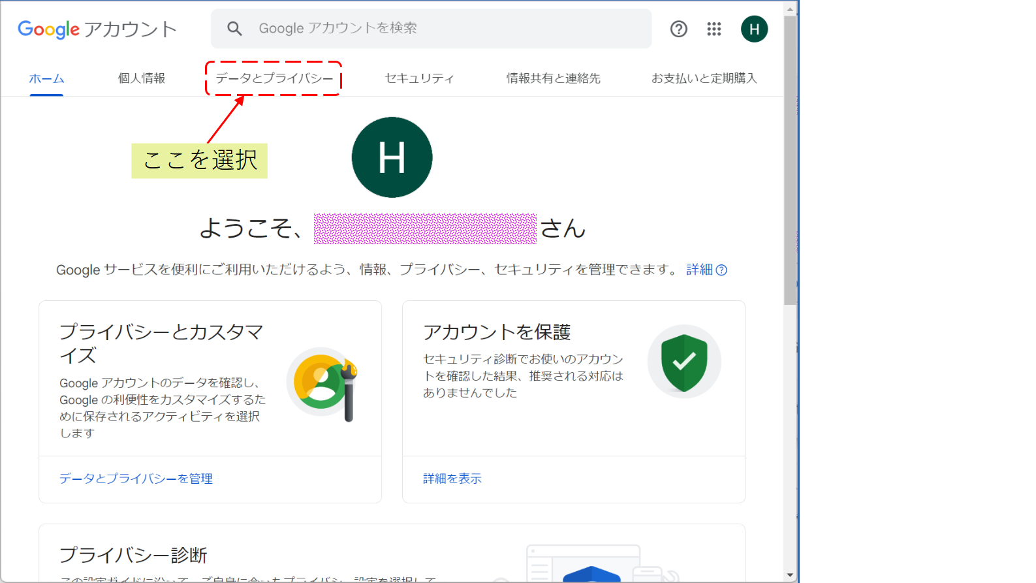This screenshot has width=1036, height=583.
Task: Click the Google アカウント logo
Action: click(x=97, y=29)
